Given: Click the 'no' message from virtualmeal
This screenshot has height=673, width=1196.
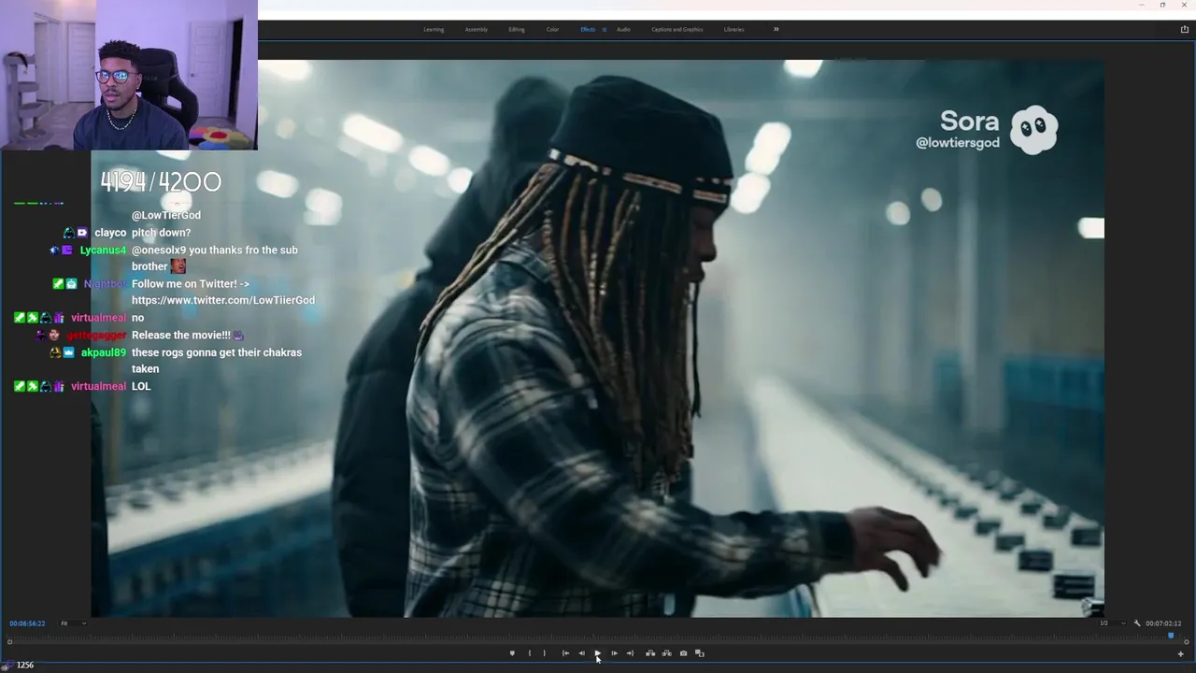Looking at the screenshot, I should pos(137,318).
